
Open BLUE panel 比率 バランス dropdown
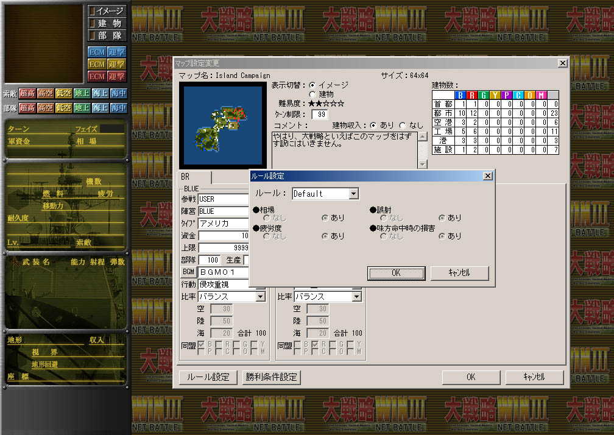pyautogui.click(x=261, y=297)
